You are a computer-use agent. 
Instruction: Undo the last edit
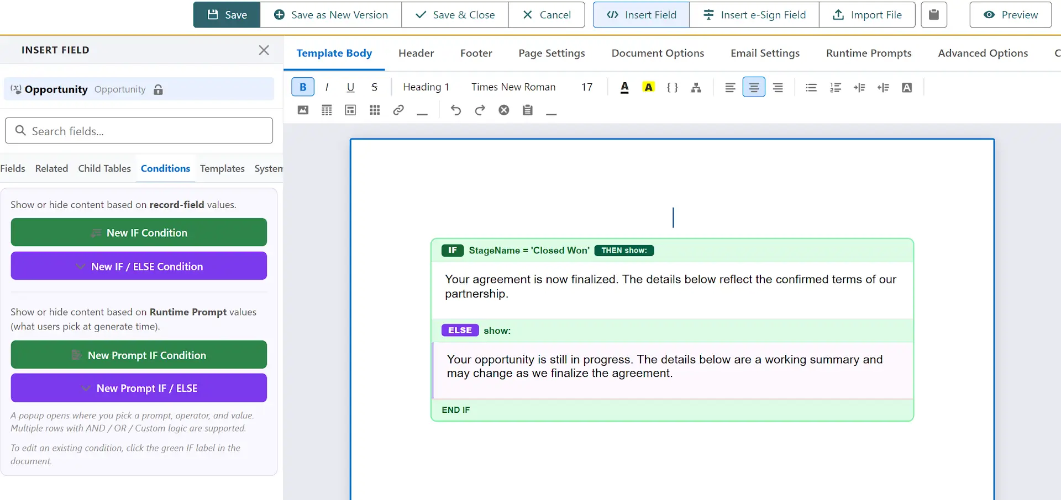point(456,110)
